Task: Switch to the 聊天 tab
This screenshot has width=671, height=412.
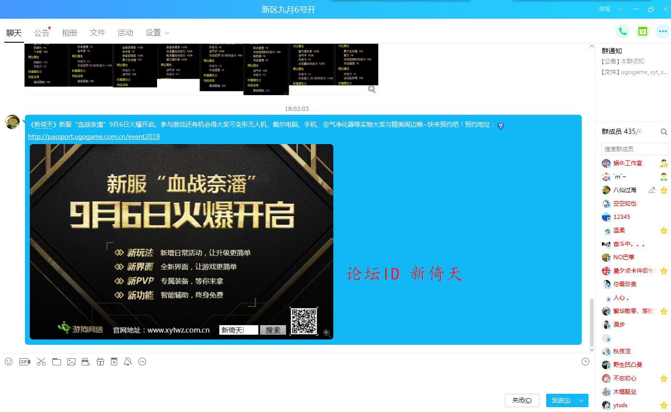Action: coord(14,33)
